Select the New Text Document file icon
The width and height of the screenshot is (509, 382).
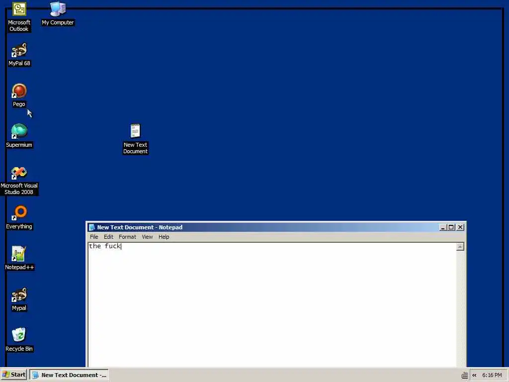[x=135, y=139]
